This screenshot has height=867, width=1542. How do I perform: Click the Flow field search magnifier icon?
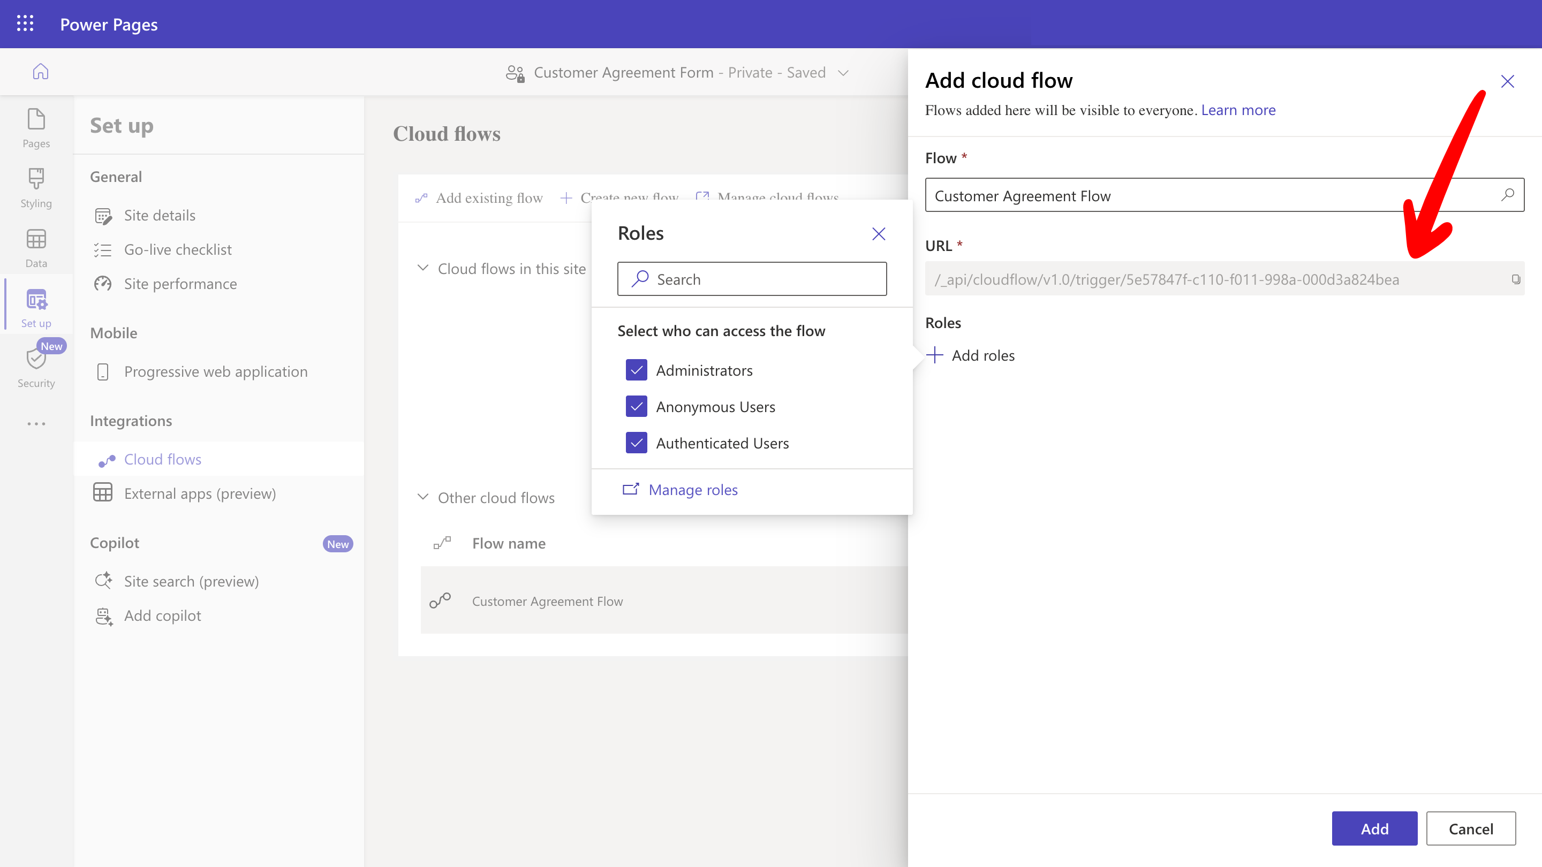pos(1507,195)
